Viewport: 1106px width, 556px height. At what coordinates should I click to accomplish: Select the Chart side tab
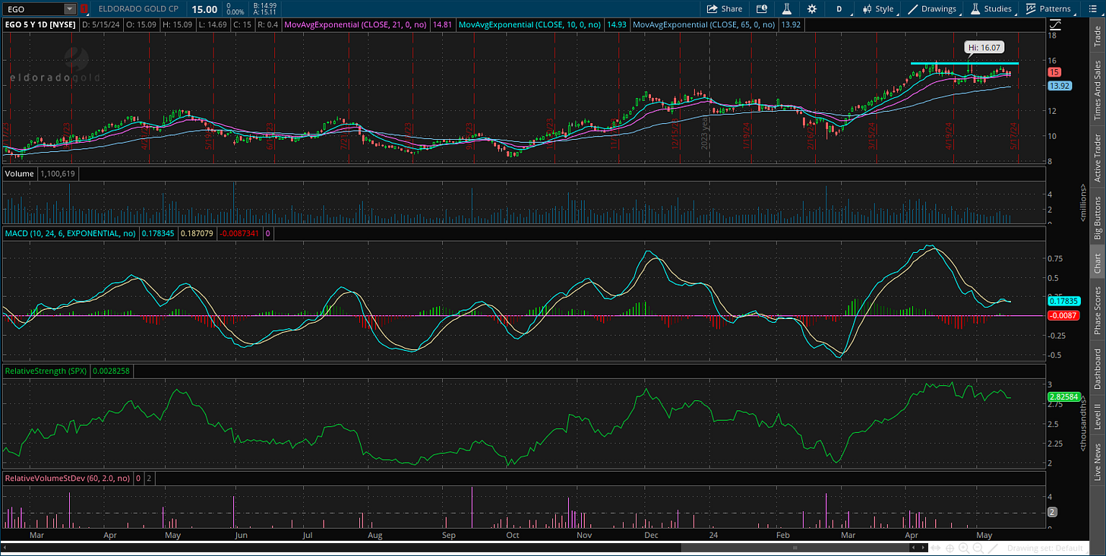click(x=1097, y=263)
